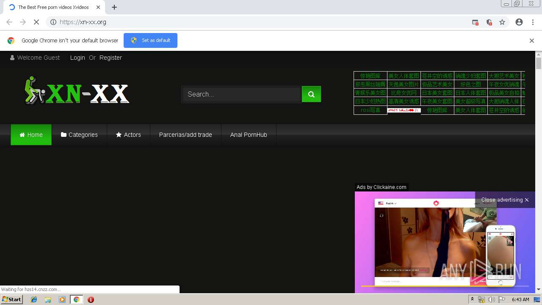Image resolution: width=542 pixels, height=305 pixels.
Task: Focus the Search input field
Action: click(242, 94)
